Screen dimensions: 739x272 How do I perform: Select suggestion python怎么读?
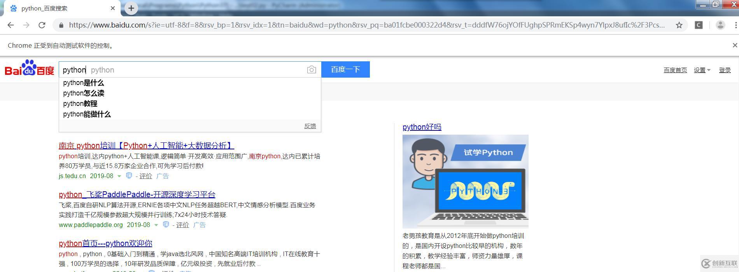click(190, 94)
